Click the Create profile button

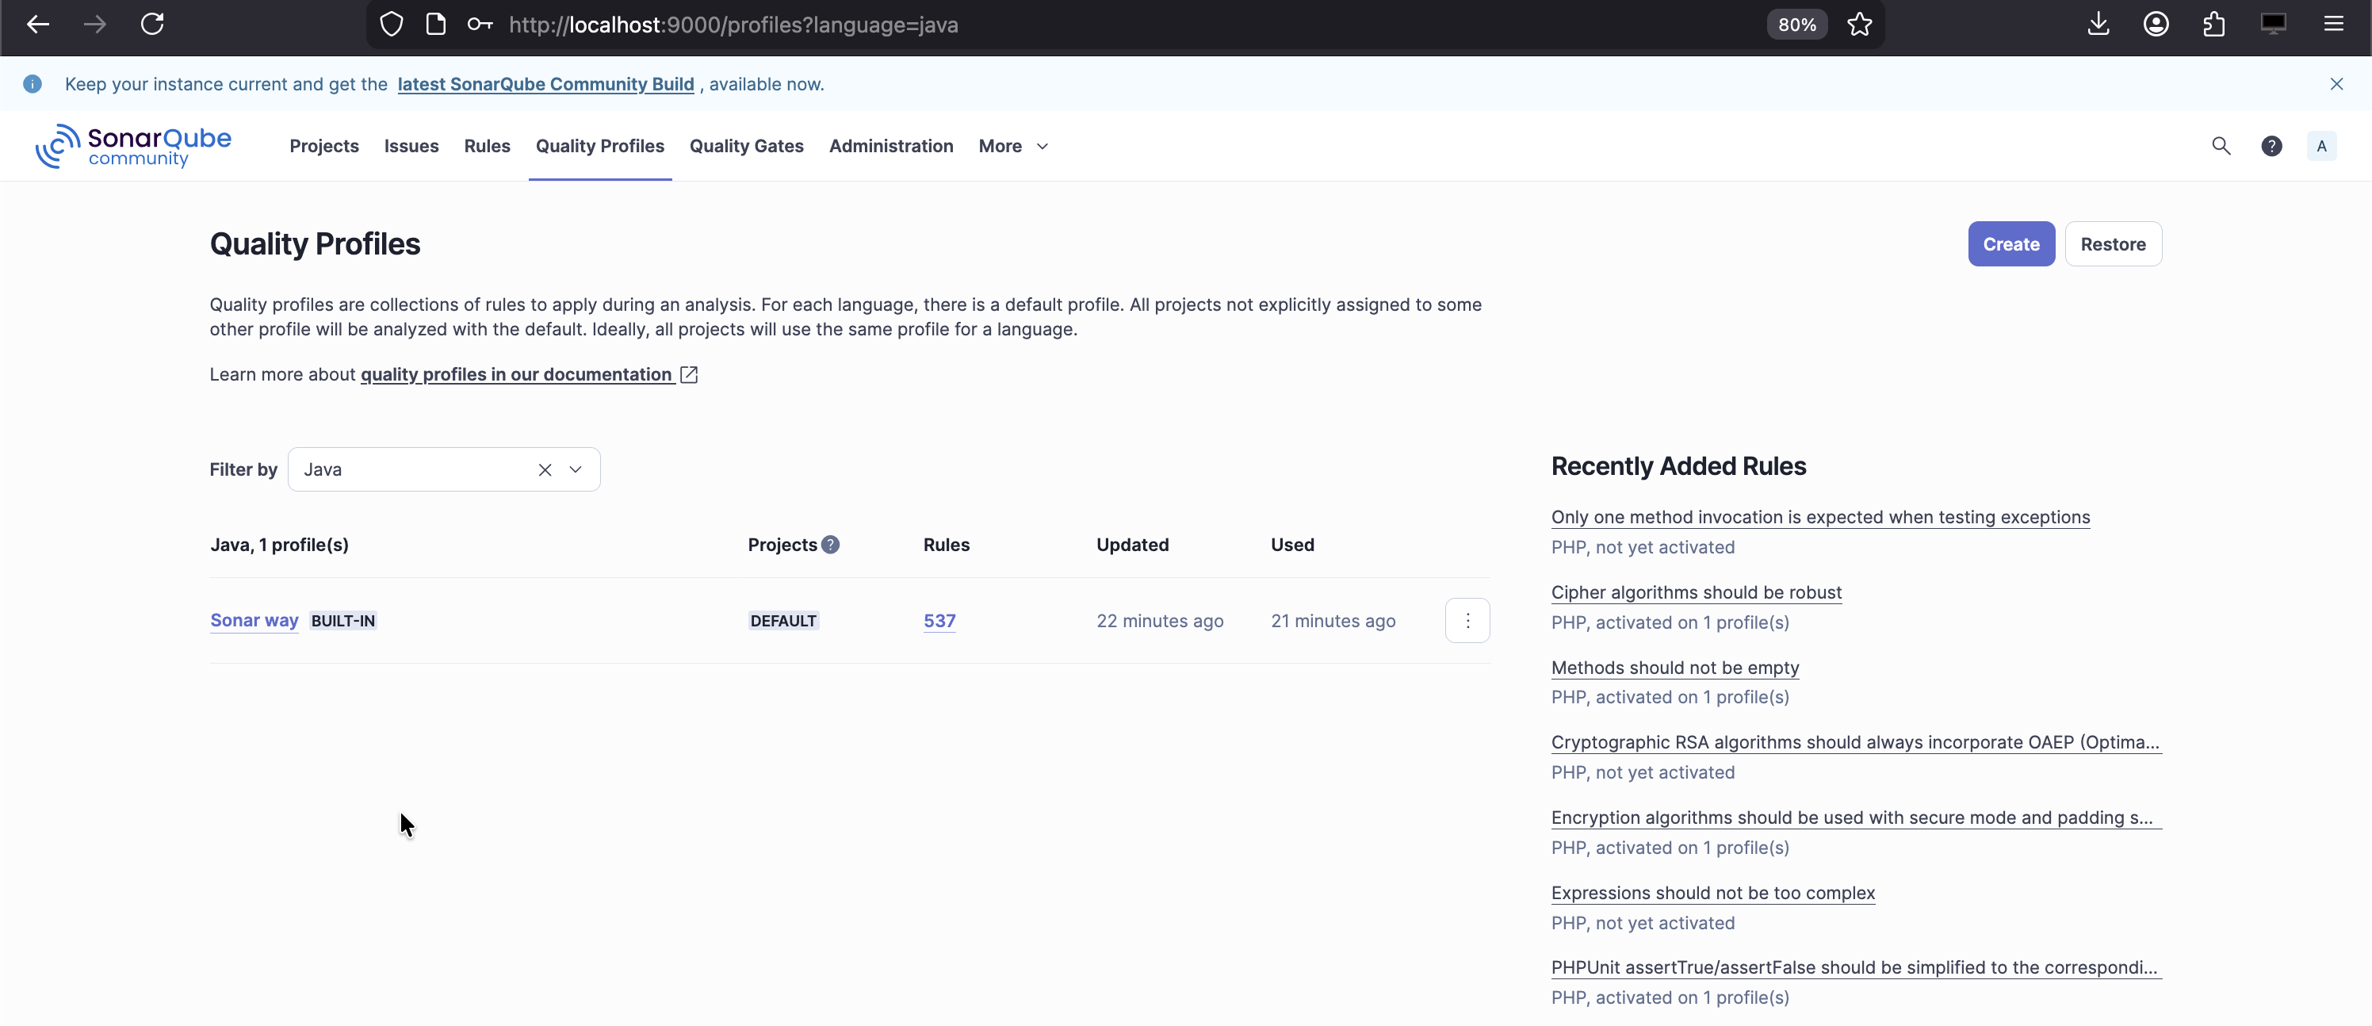point(2010,244)
